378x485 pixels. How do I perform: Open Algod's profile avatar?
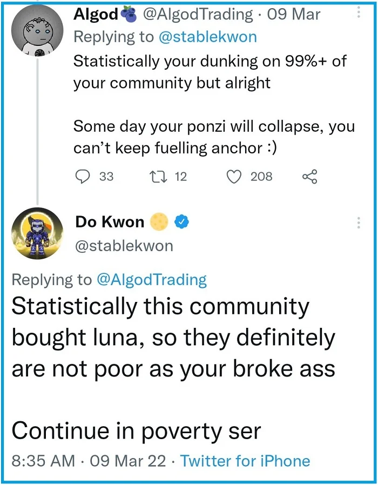tap(37, 30)
